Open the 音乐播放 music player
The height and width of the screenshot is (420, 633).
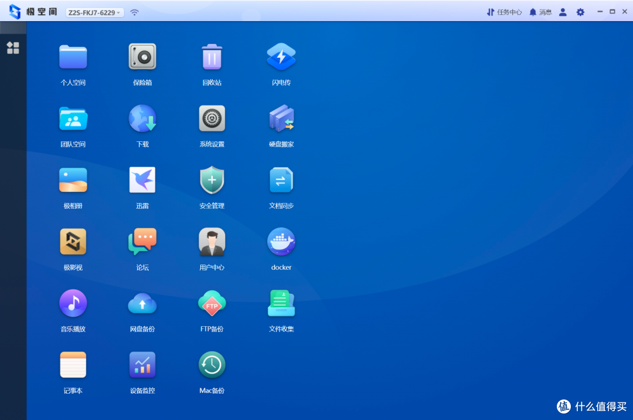coord(73,303)
